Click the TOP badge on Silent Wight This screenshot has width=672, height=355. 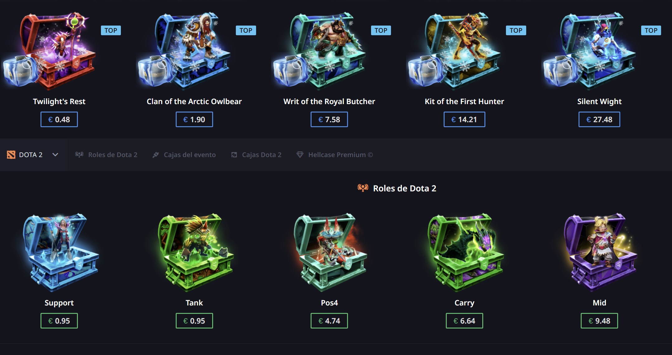click(651, 30)
